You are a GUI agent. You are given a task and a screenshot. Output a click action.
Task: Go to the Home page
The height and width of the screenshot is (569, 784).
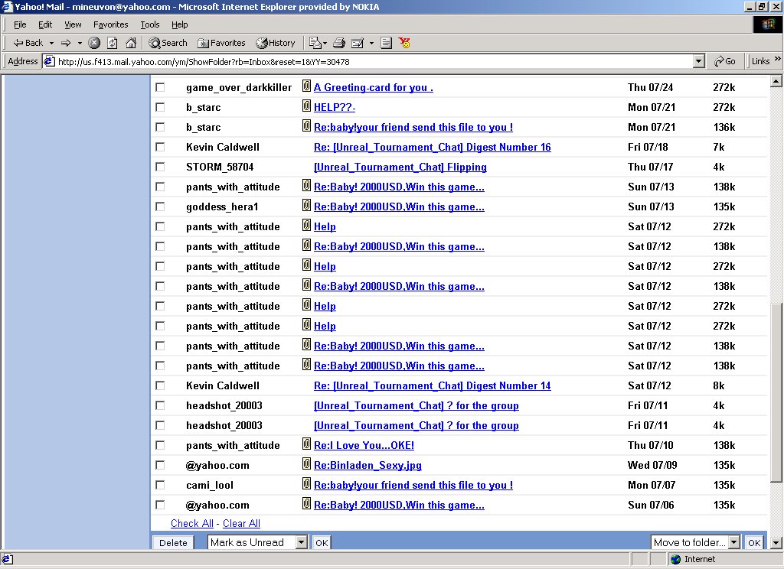pyautogui.click(x=131, y=43)
